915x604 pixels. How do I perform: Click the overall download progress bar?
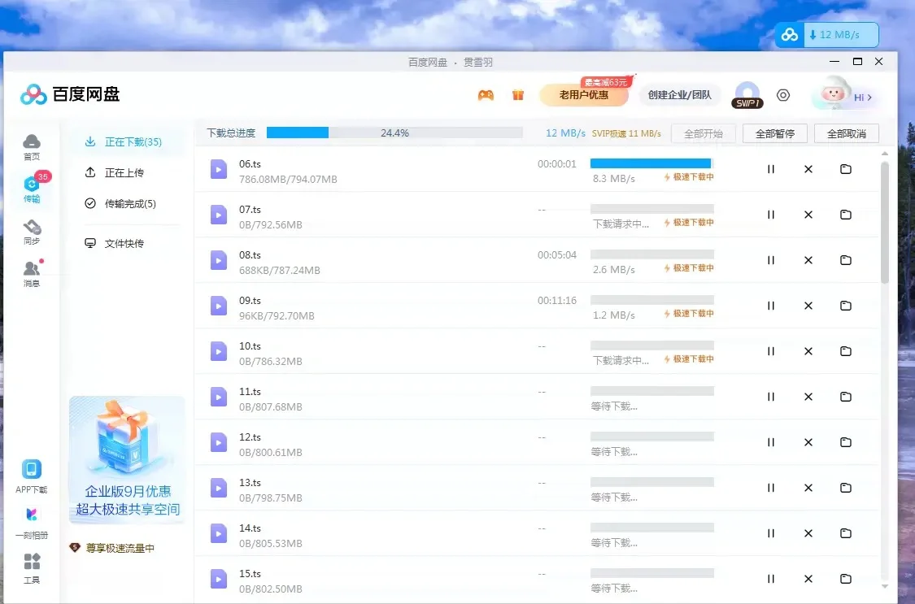[x=394, y=132]
